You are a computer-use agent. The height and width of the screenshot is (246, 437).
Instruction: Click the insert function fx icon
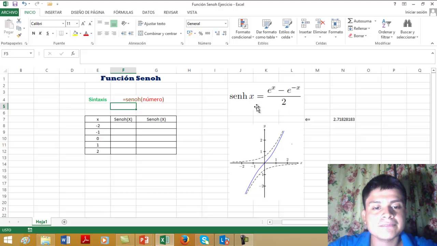pos(73,54)
